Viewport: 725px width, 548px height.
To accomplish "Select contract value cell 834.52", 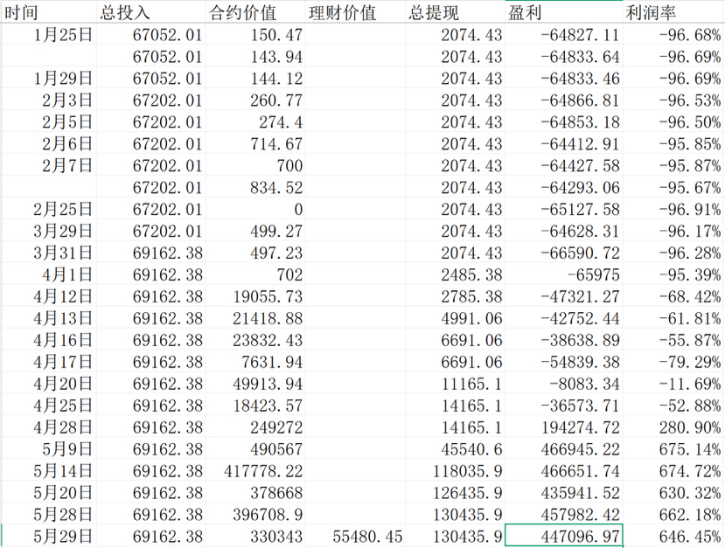I will click(x=255, y=187).
